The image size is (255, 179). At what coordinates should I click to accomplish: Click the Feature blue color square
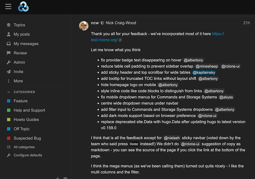pos(8,101)
